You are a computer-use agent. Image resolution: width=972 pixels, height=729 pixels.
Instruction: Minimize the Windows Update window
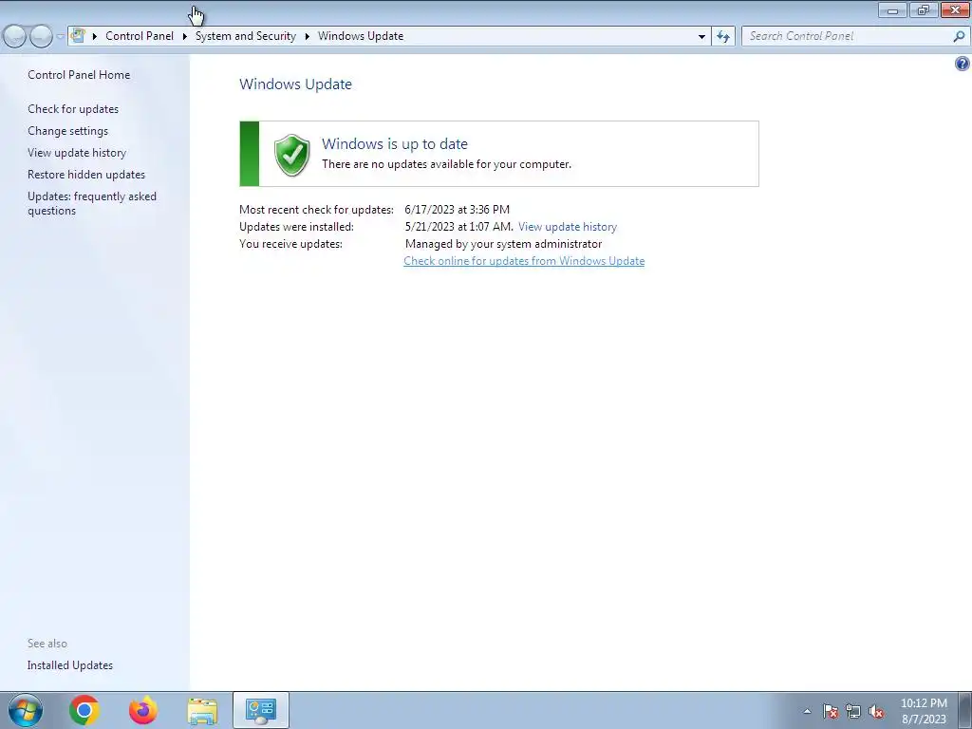pos(892,9)
